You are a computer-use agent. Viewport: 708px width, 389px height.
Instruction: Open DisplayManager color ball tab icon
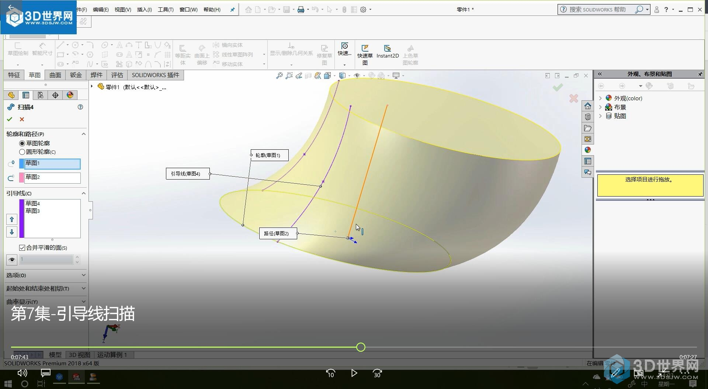tap(70, 95)
